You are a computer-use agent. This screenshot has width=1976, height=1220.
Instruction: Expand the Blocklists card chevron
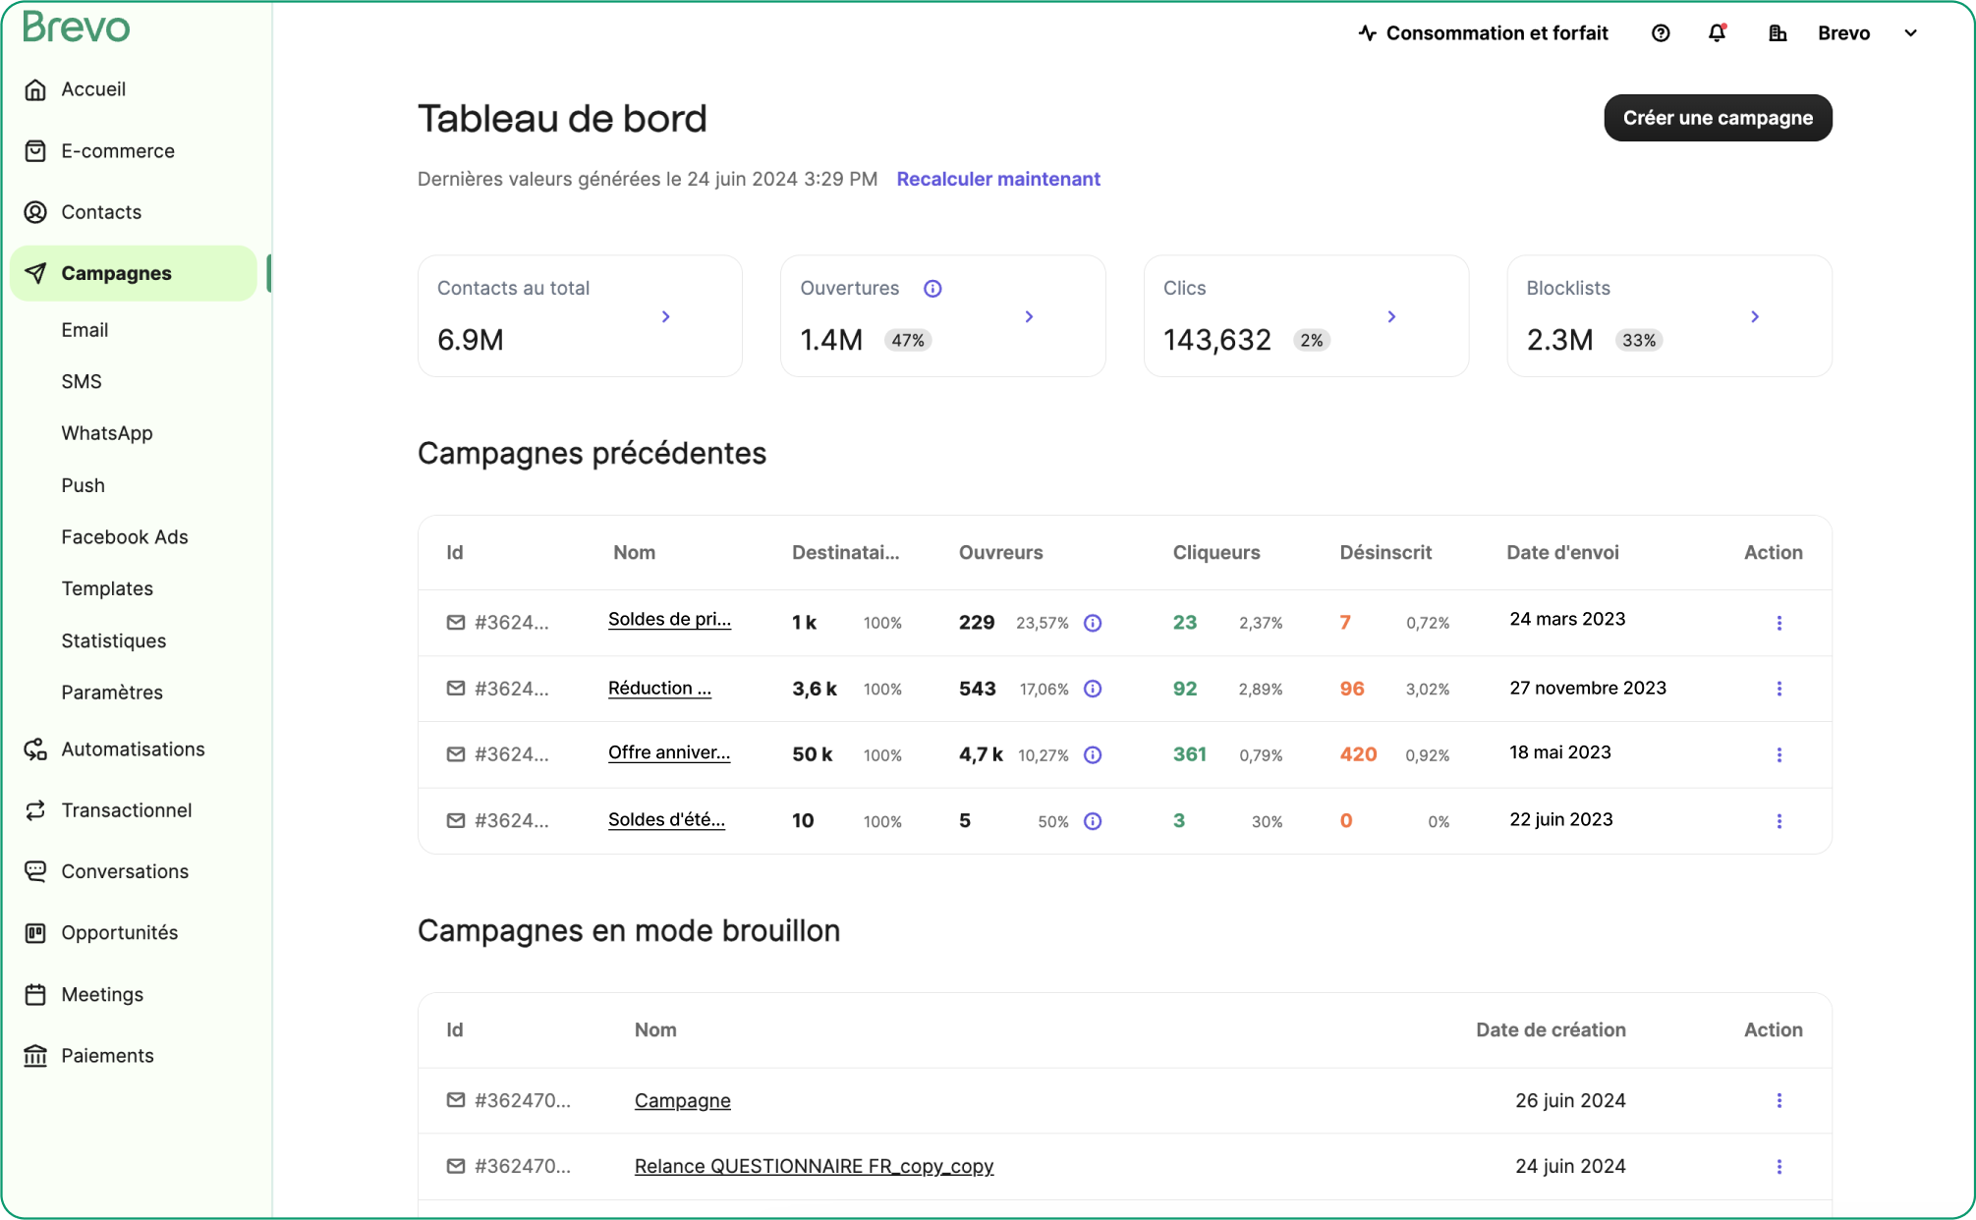tap(1755, 316)
